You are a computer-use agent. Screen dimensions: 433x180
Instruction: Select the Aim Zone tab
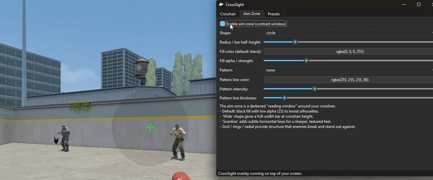(x=252, y=14)
